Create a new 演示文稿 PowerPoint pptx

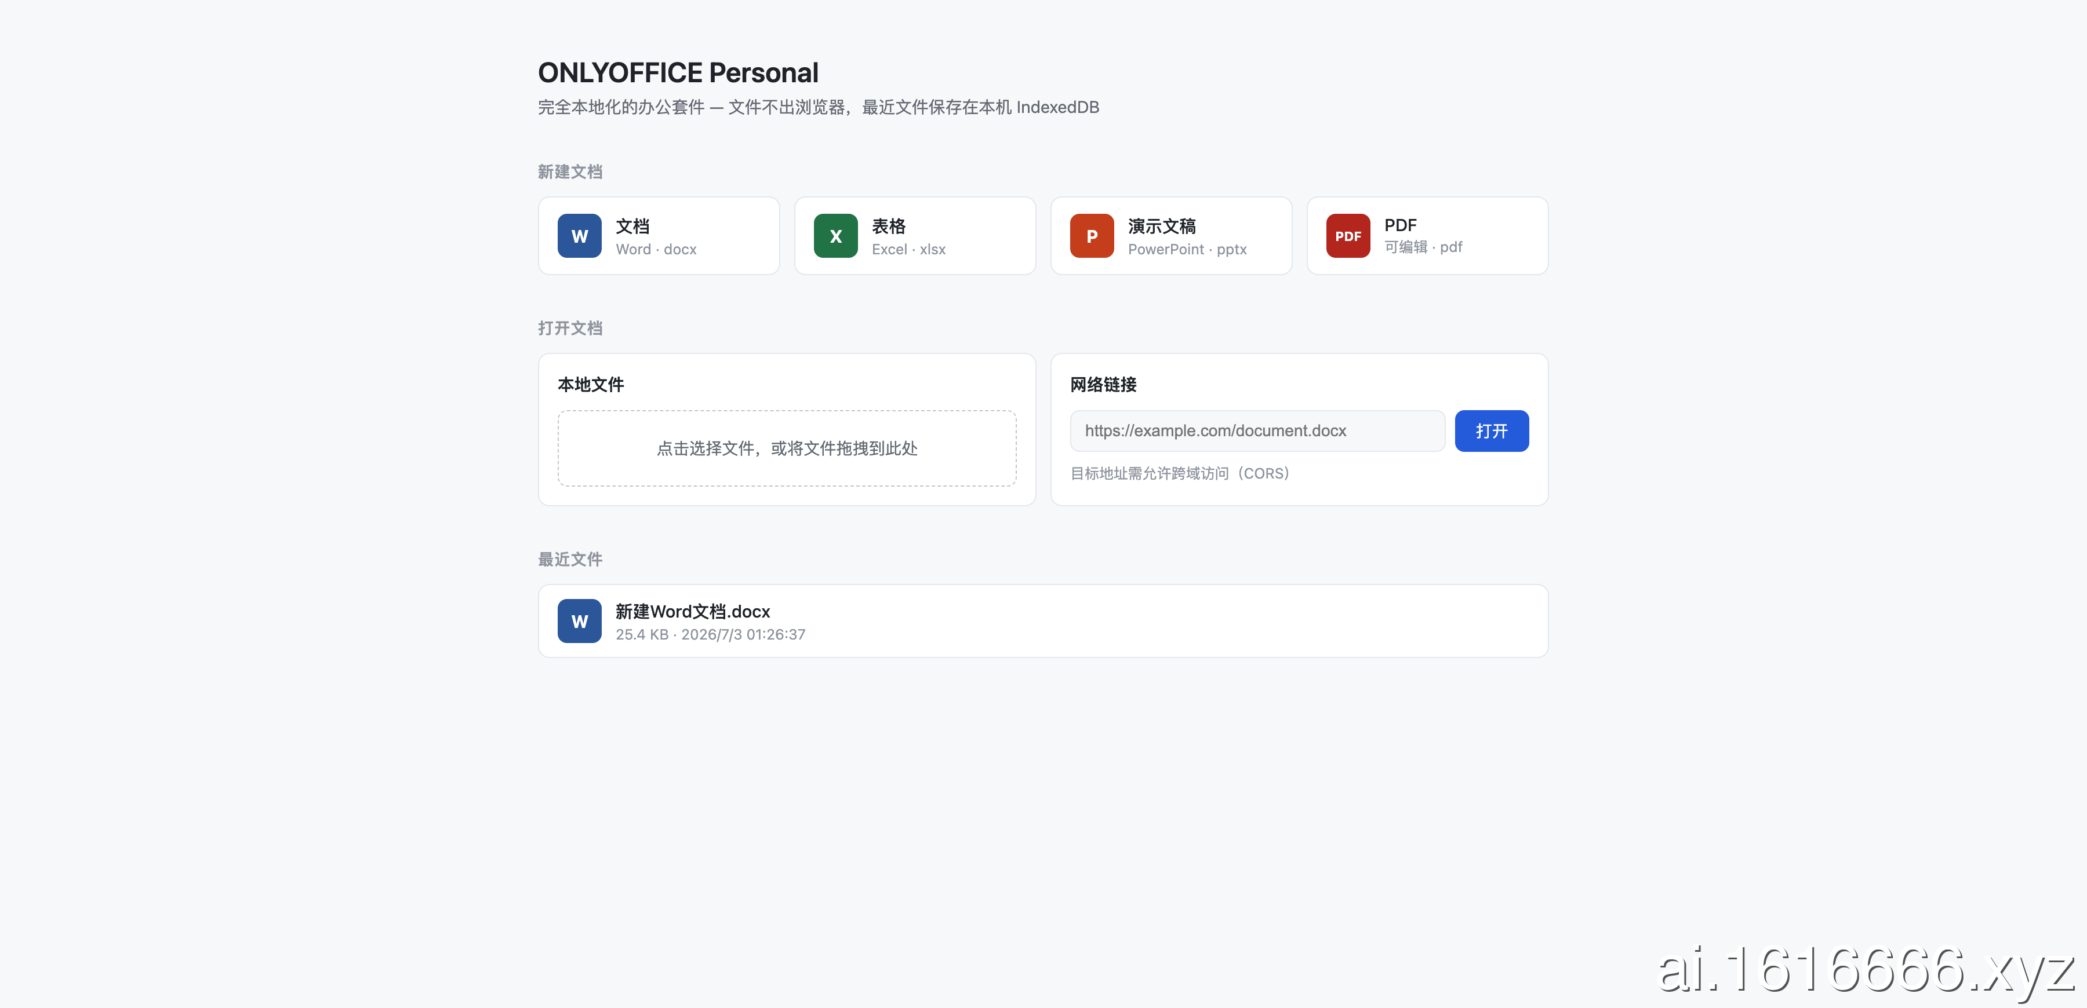[1170, 236]
